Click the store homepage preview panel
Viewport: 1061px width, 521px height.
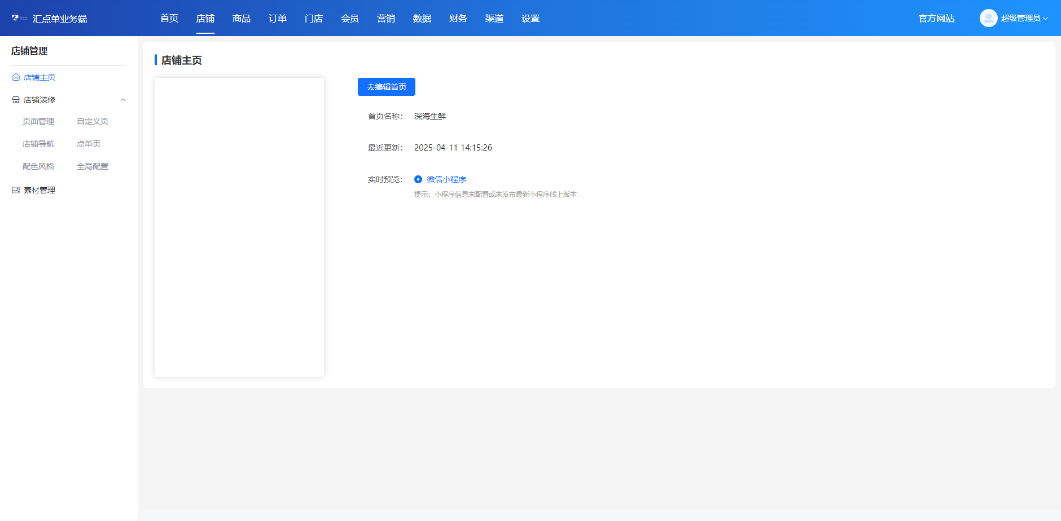(239, 227)
